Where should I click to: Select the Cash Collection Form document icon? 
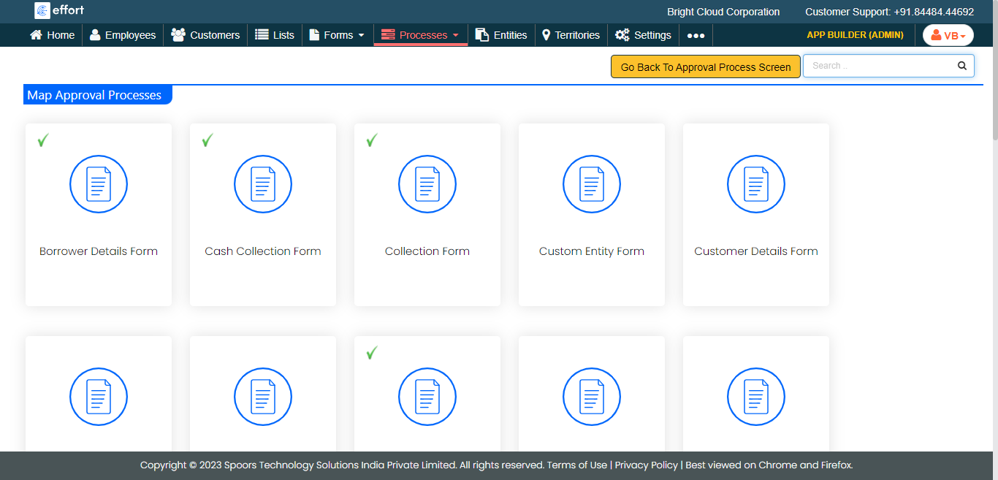pyautogui.click(x=263, y=184)
